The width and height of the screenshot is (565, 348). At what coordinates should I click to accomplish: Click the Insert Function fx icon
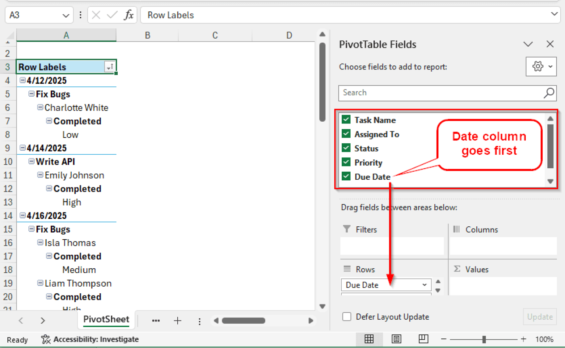(128, 15)
